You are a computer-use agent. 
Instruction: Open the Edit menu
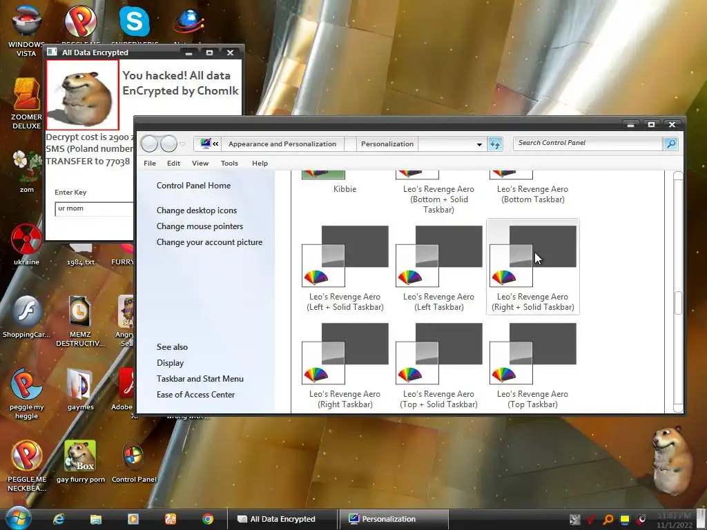pos(173,163)
